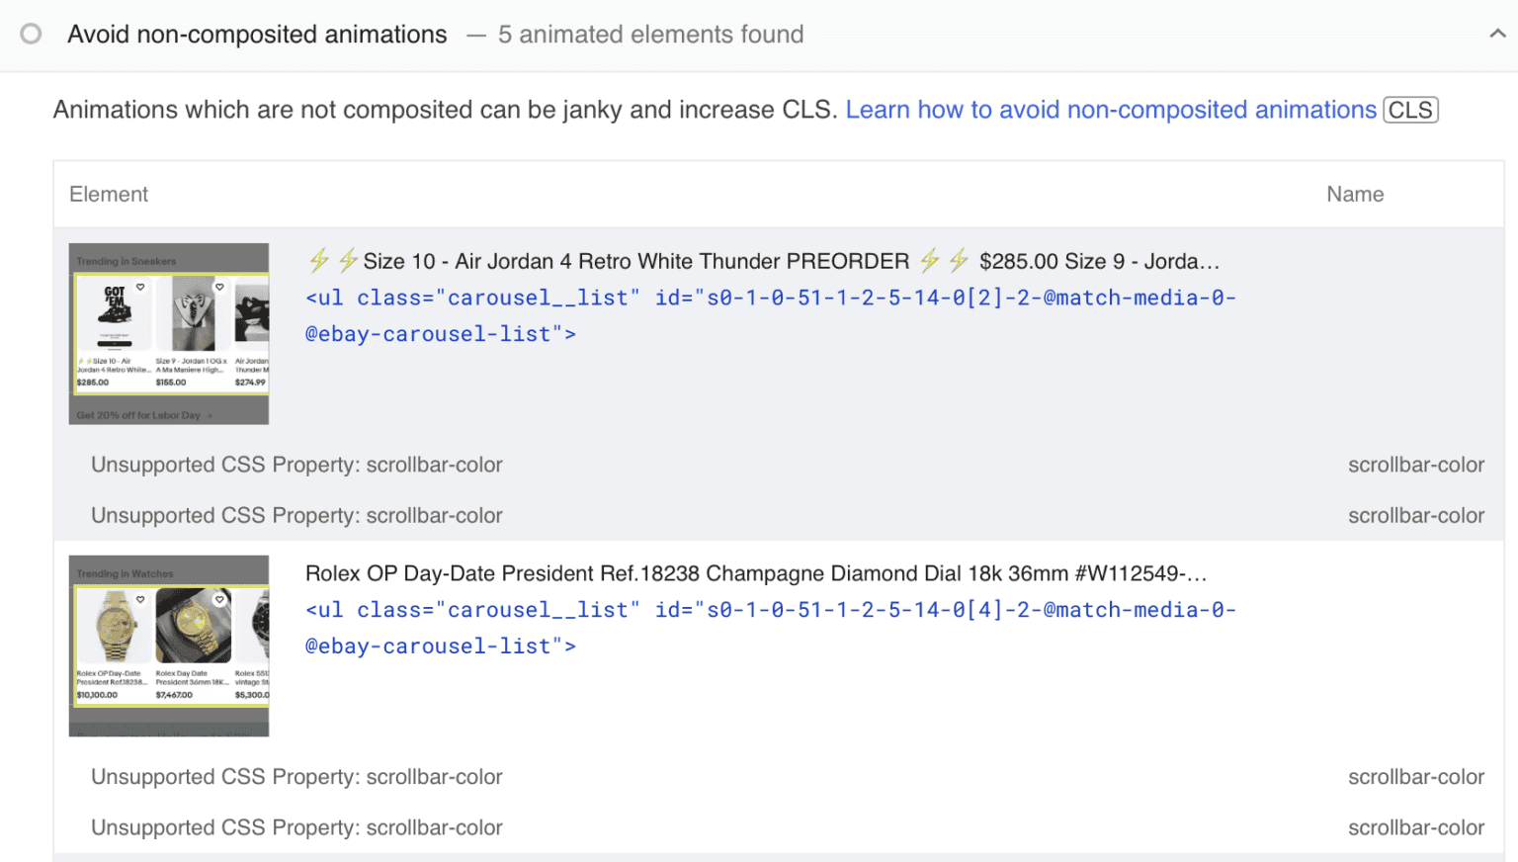Click the heart icon on the Rolex OP Day-Date card

click(140, 599)
